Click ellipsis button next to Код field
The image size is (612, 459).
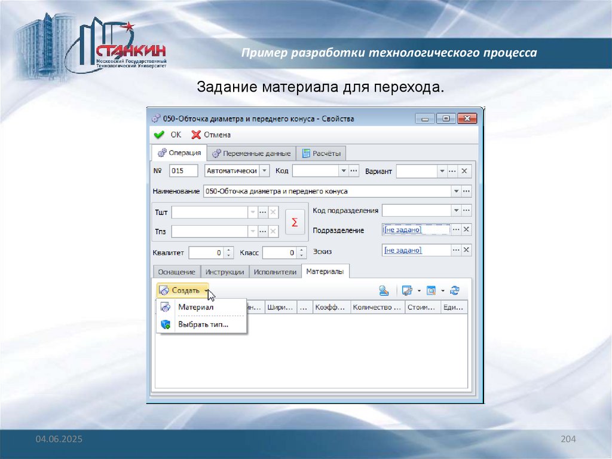[354, 171]
